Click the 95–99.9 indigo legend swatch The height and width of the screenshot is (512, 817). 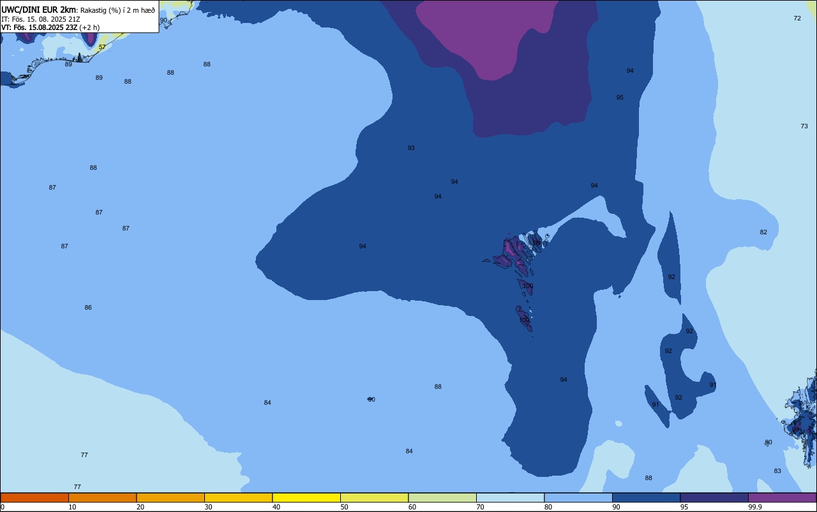[714, 497]
